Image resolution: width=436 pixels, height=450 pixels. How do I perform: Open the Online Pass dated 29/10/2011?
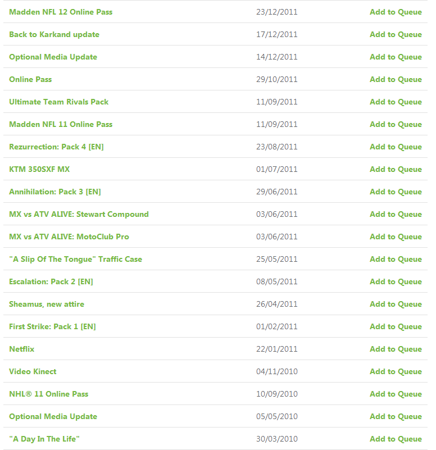click(x=30, y=80)
